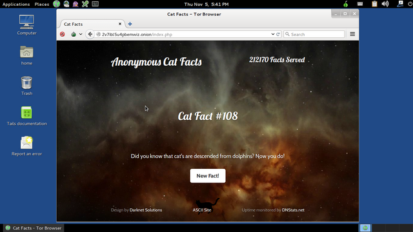Screen dimensions: 413x232
Task: Open KeePassX launcher icon in panel
Action: 85,4
